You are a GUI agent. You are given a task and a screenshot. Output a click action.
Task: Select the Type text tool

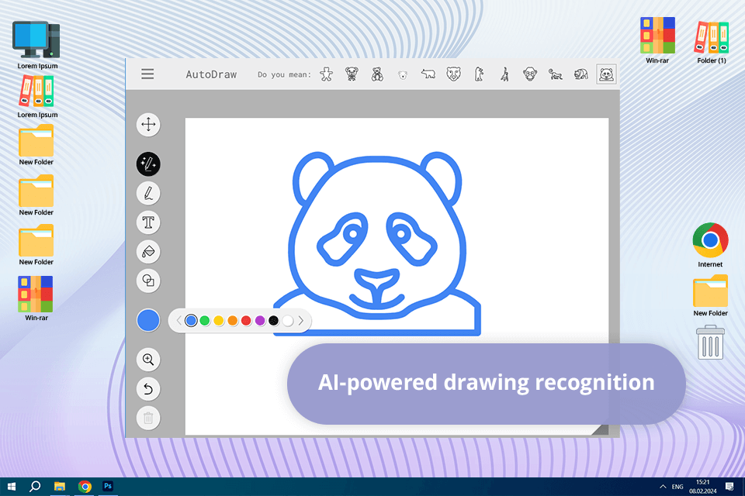click(x=148, y=222)
